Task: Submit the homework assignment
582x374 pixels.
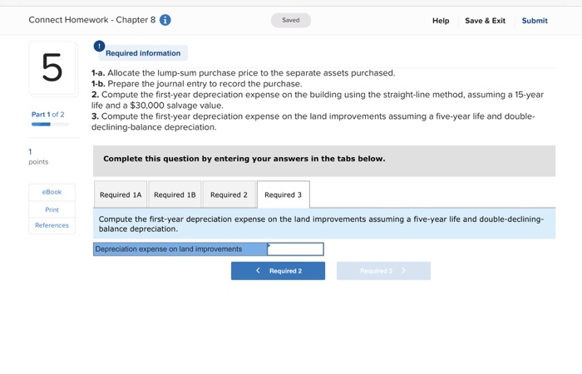Action: point(535,21)
